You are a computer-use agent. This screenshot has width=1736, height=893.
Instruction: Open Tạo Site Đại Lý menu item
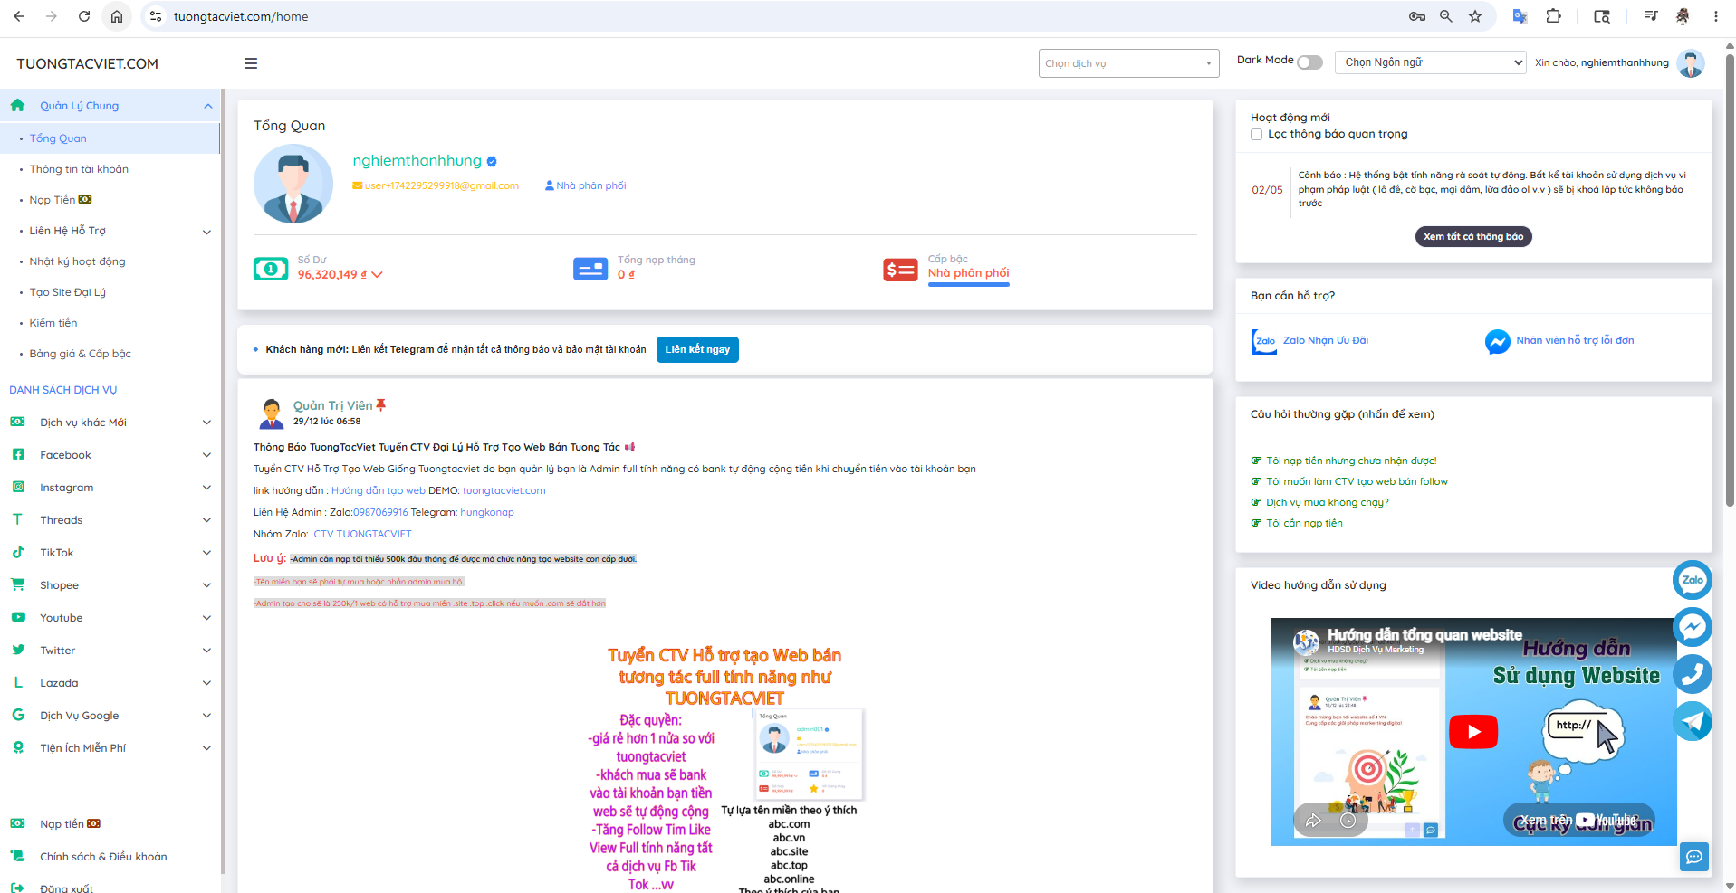[x=110, y=292]
